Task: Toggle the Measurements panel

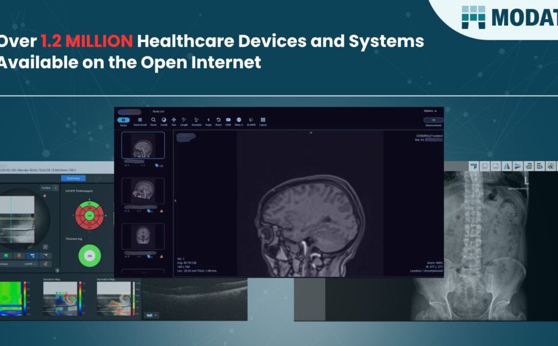Action: 433,122
